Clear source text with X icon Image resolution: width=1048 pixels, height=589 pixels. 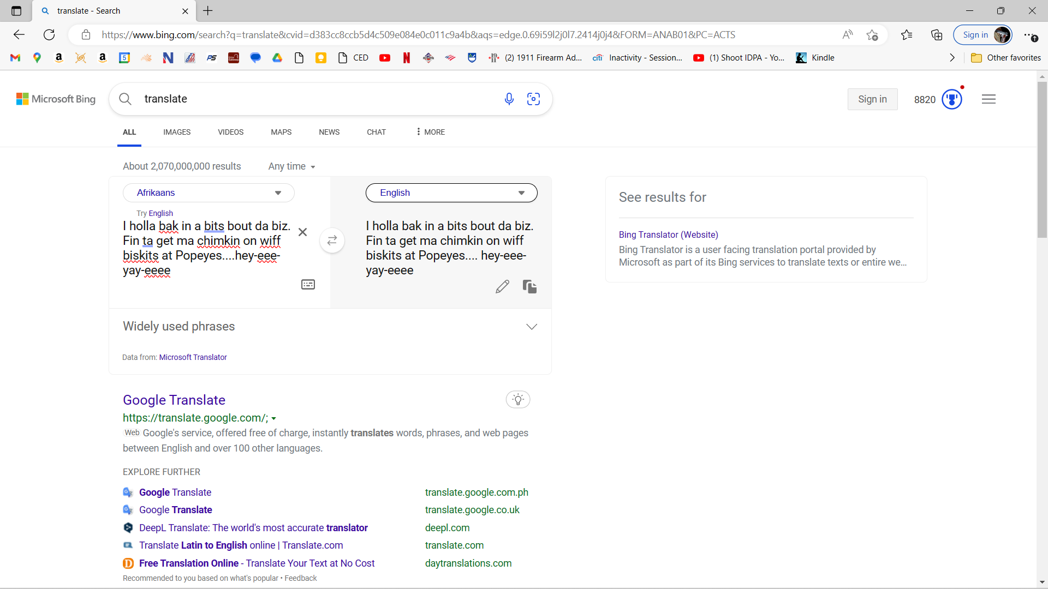[302, 232]
